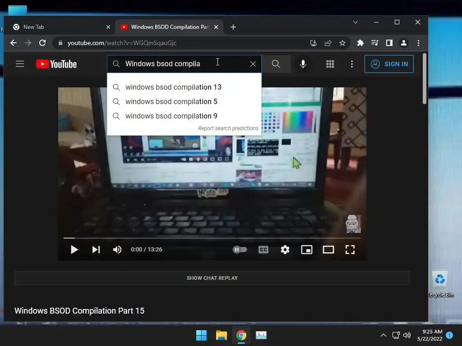Start voice search with the microphone
This screenshot has height=346, width=462.
click(303, 64)
